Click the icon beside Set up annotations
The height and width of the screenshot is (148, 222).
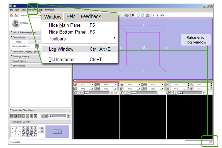tap(37, 46)
